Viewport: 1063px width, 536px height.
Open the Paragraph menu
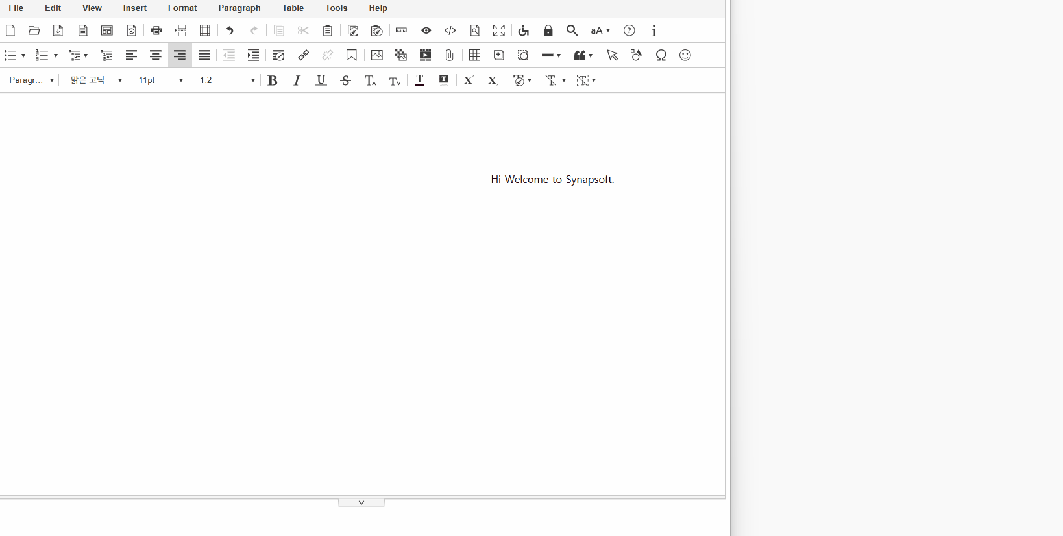pos(239,8)
